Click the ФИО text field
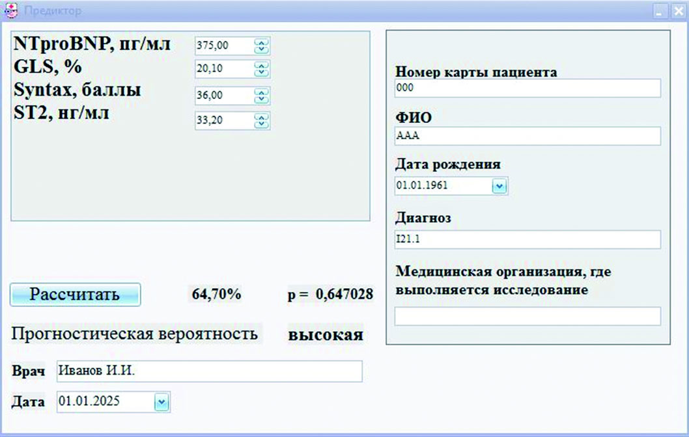The image size is (689, 437). pos(527,136)
